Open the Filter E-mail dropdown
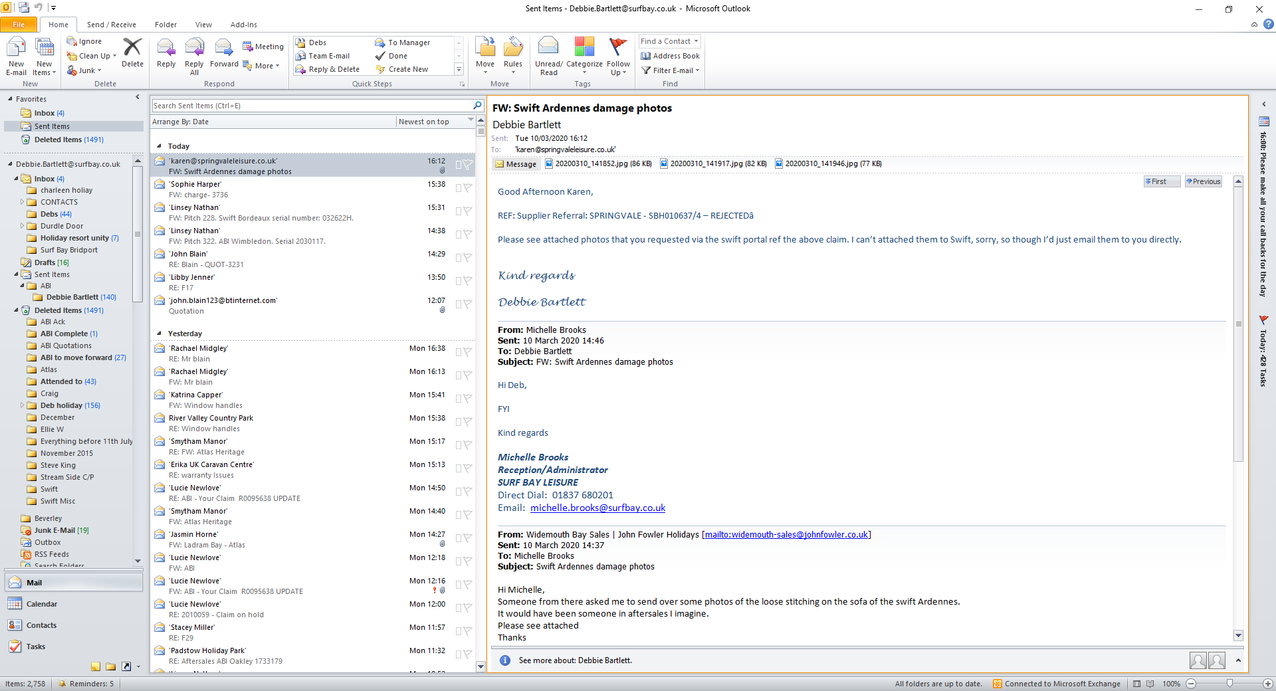 [671, 70]
